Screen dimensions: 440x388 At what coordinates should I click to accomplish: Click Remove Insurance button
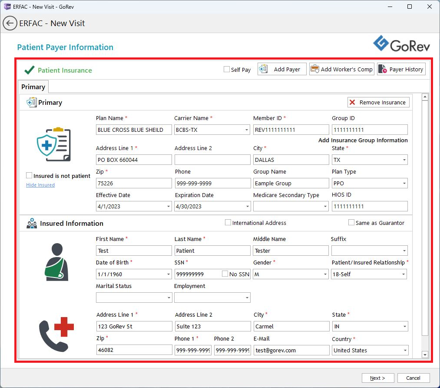(378, 102)
